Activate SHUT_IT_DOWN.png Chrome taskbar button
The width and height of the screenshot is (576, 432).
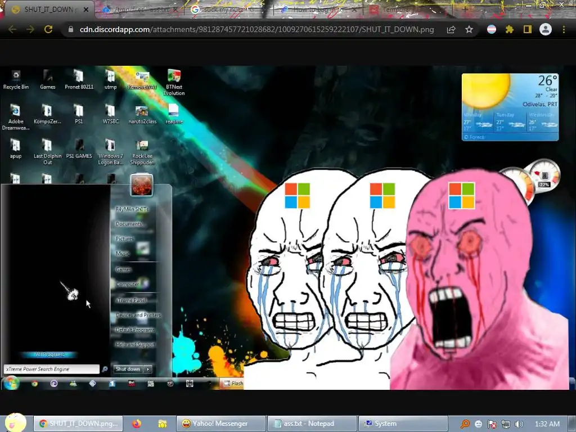(x=78, y=424)
